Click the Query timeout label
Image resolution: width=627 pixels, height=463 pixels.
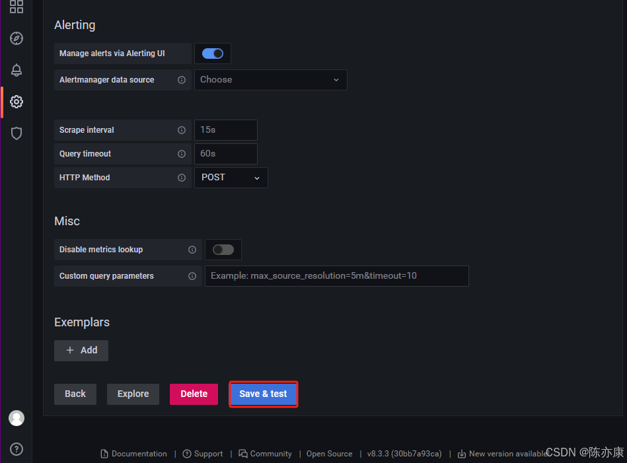pos(85,154)
